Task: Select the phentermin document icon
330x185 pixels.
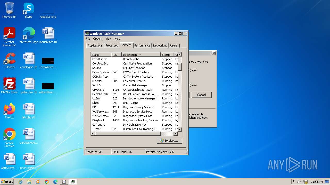Action: pyautogui.click(x=29, y=161)
